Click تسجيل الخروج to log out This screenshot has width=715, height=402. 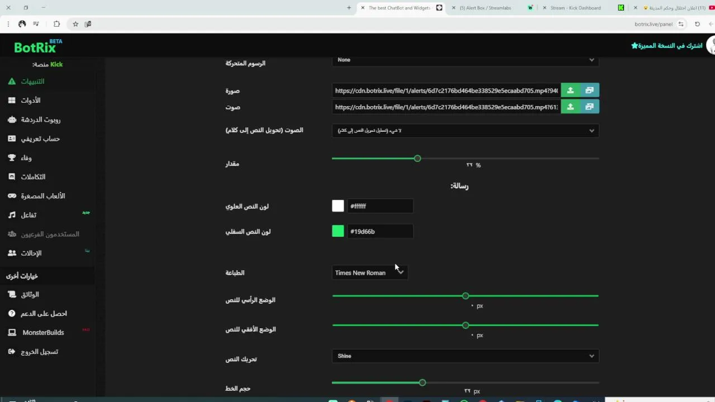click(x=39, y=352)
